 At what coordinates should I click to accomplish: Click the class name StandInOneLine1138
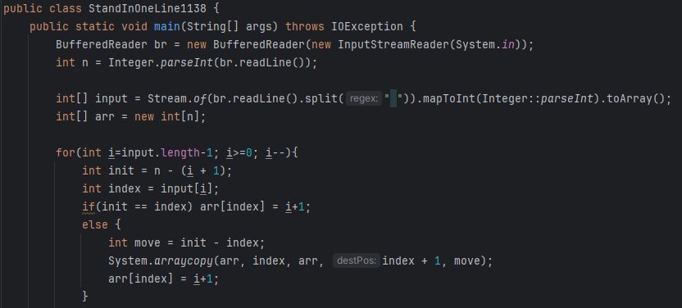pyautogui.click(x=147, y=9)
